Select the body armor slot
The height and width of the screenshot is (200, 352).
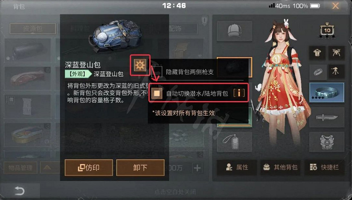(x=327, y=142)
